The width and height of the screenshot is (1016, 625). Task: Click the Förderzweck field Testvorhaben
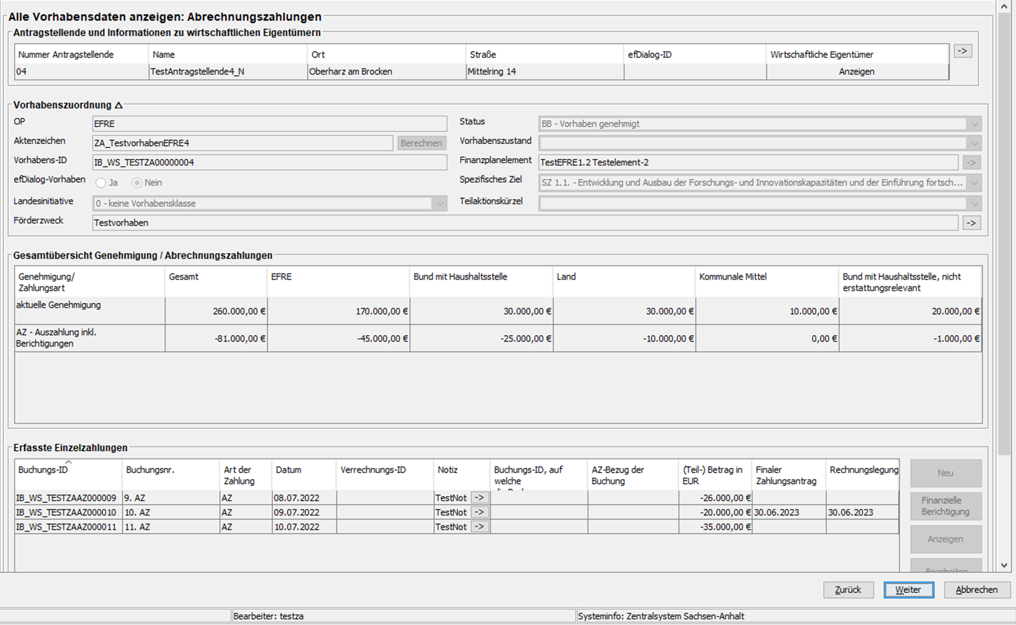coord(525,222)
